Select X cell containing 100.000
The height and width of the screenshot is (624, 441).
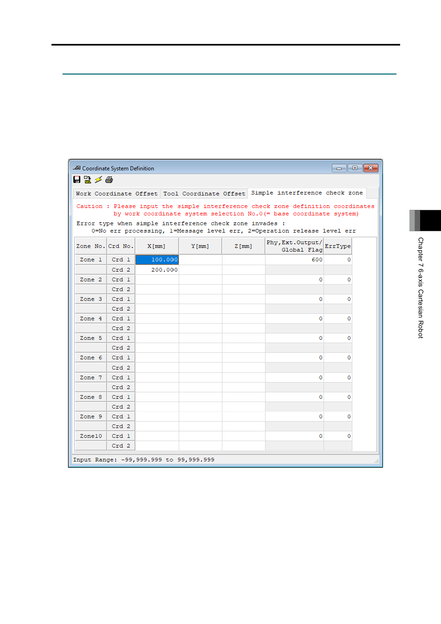(x=157, y=260)
